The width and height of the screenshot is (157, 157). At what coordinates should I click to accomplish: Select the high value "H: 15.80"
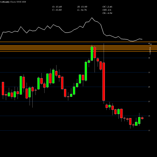click(x=82, y=7)
